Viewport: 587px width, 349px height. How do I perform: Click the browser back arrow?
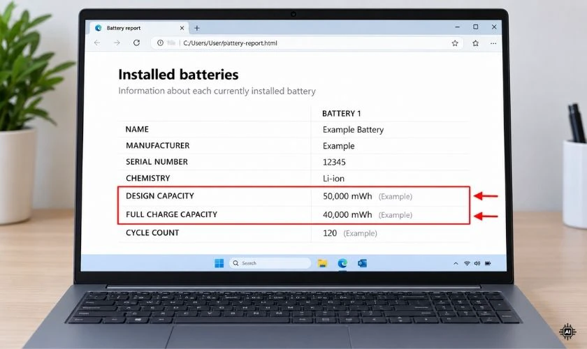(x=97, y=43)
